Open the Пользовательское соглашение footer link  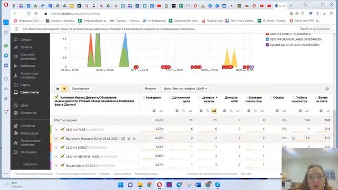[x=34, y=174]
